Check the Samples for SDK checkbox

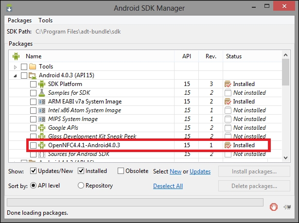[33, 93]
